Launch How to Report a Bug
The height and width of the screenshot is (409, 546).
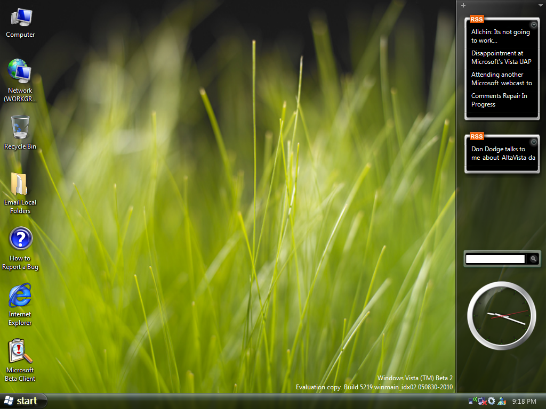pyautogui.click(x=20, y=239)
